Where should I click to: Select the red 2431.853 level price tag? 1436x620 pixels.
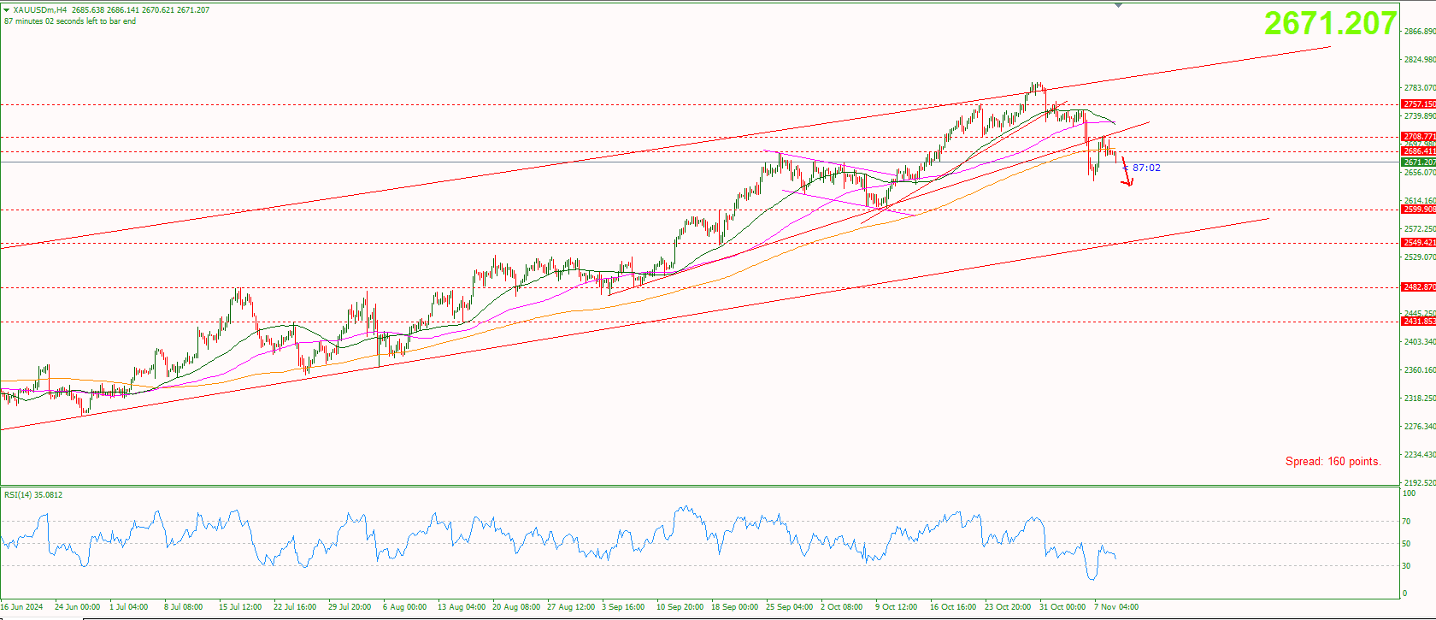(1419, 322)
